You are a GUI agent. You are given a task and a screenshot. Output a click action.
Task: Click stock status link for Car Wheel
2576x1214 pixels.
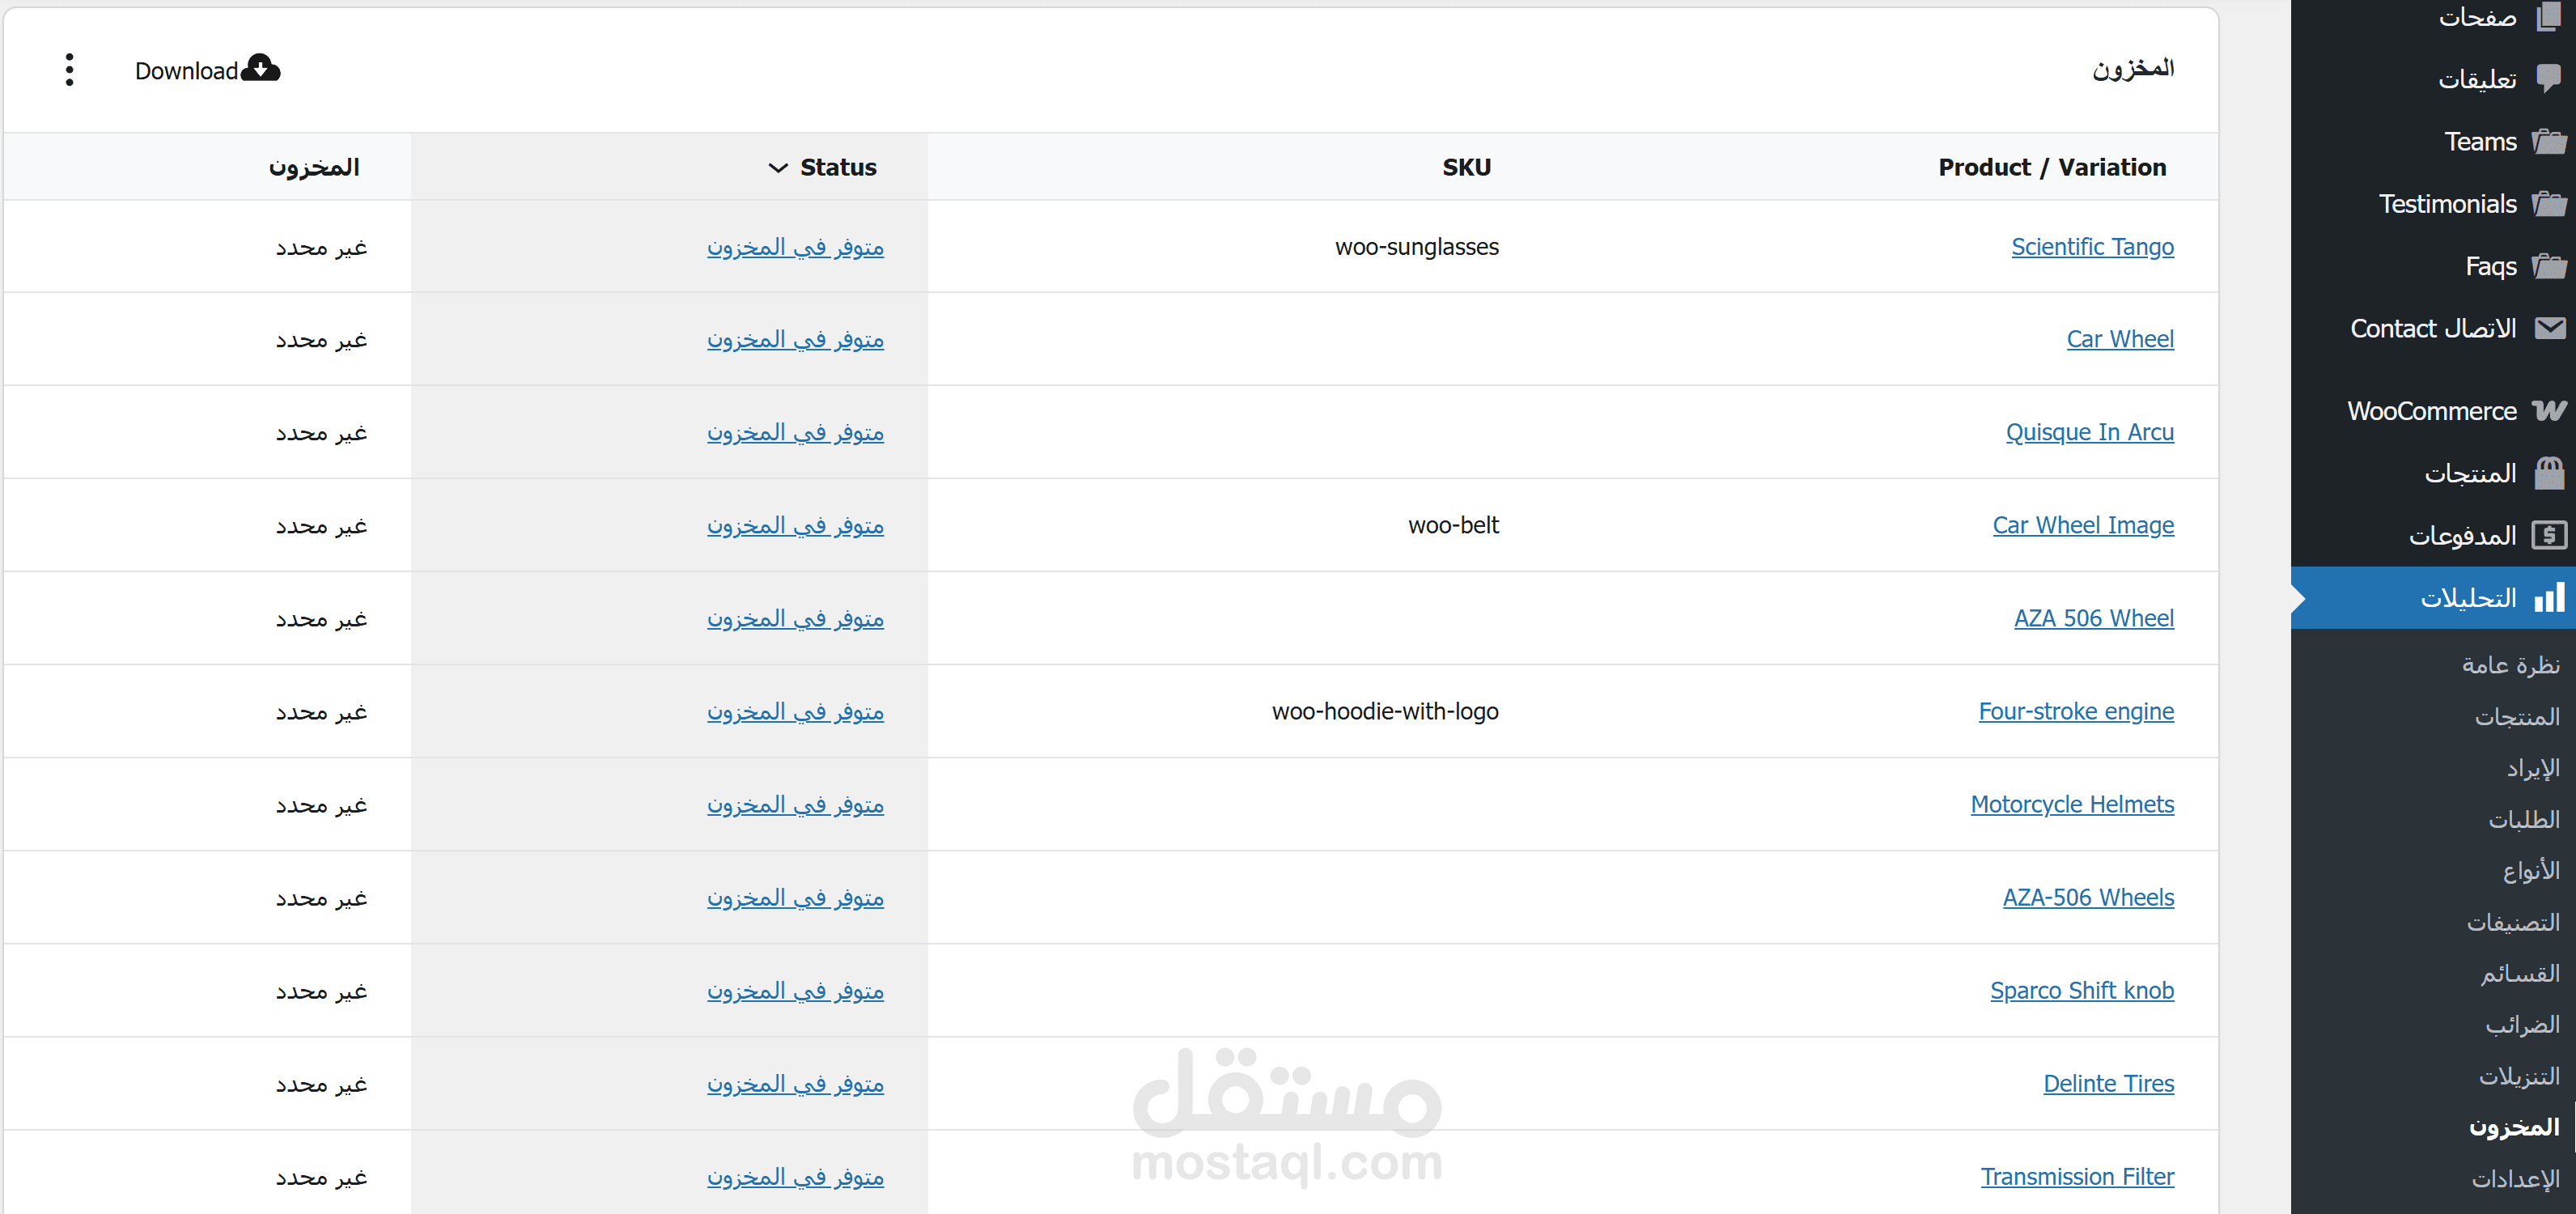795,340
